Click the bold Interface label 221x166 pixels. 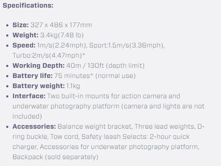tap(29, 96)
